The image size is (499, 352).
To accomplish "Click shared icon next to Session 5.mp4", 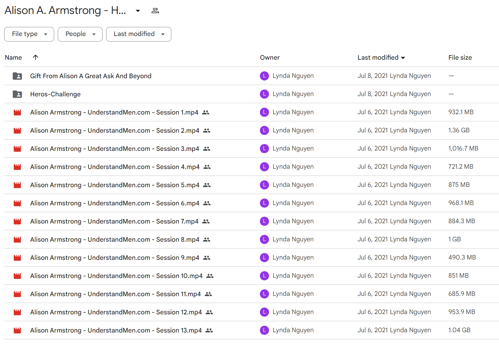I will (207, 185).
